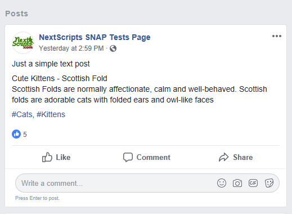The width and height of the screenshot is (292, 214).
Task: Click the Posts section heading
Action: tap(16, 14)
